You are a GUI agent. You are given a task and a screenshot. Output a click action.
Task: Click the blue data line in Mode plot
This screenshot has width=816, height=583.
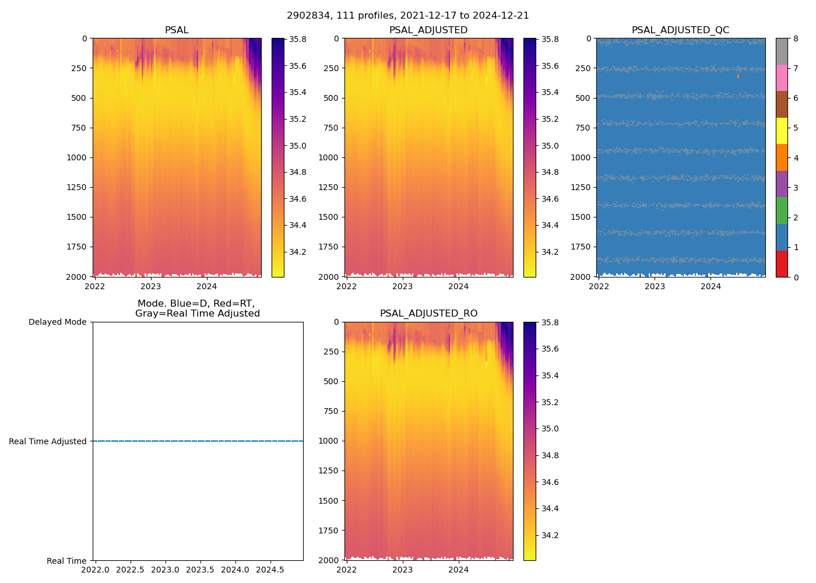tap(198, 441)
